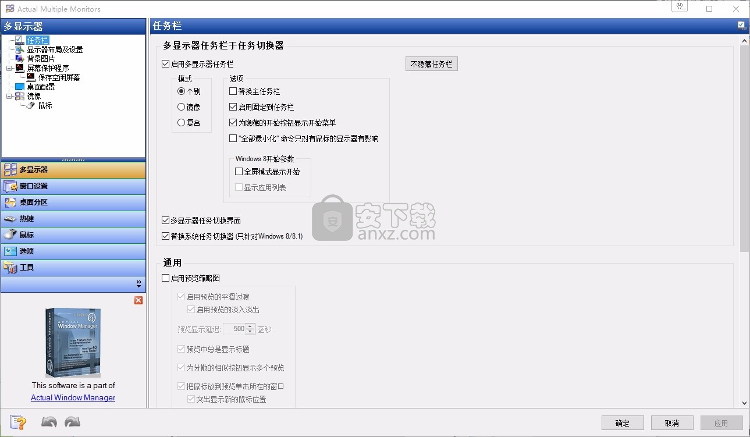Select the 个别 mode radio button

182,91
